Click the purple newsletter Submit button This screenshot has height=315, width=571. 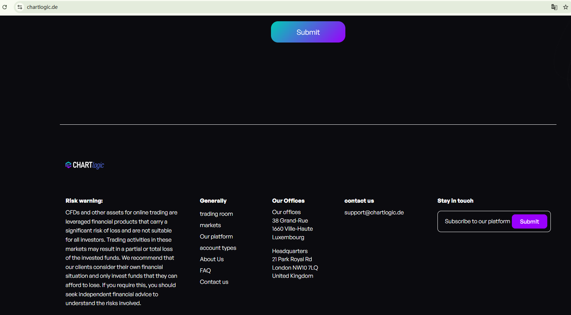529,221
